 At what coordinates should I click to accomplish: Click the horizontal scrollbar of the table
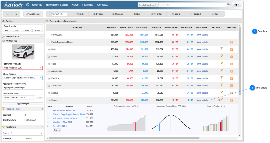[x=124, y=138]
